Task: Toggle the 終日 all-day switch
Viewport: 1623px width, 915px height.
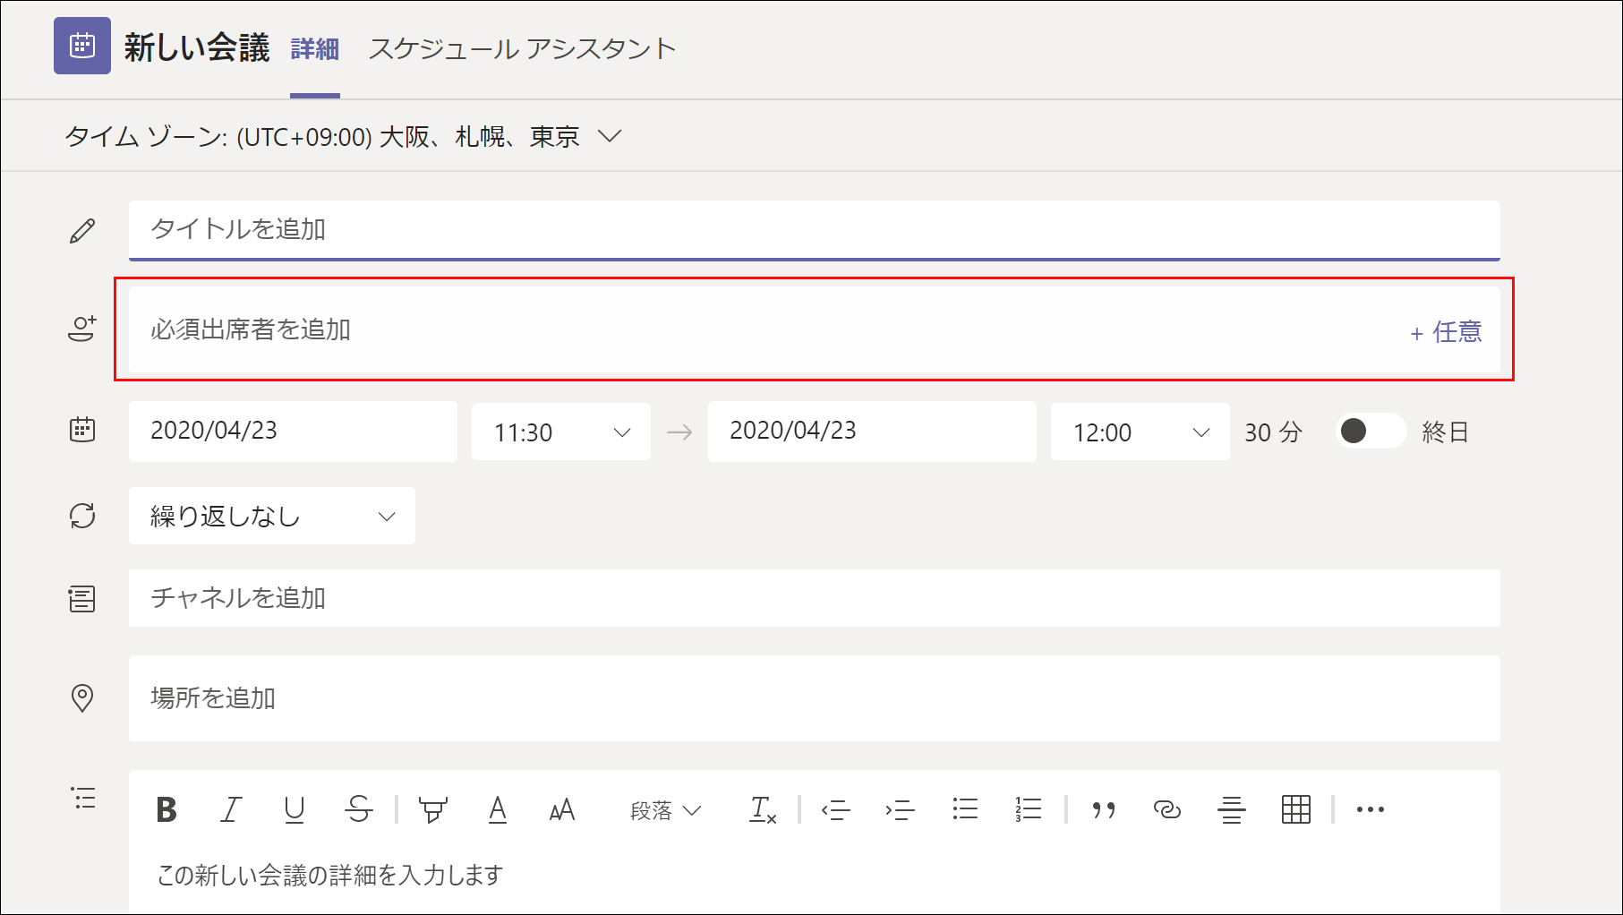Action: coord(1371,432)
